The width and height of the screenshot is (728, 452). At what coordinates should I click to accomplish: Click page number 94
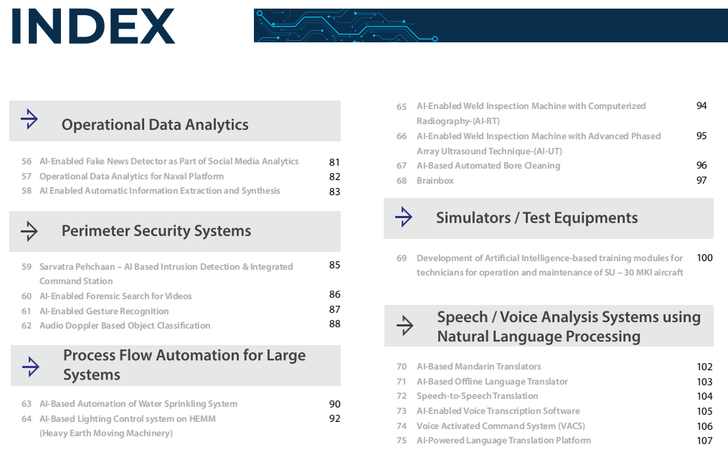[701, 105]
